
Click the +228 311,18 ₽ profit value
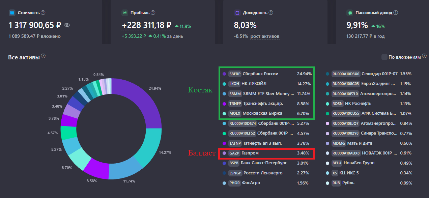[146, 25]
